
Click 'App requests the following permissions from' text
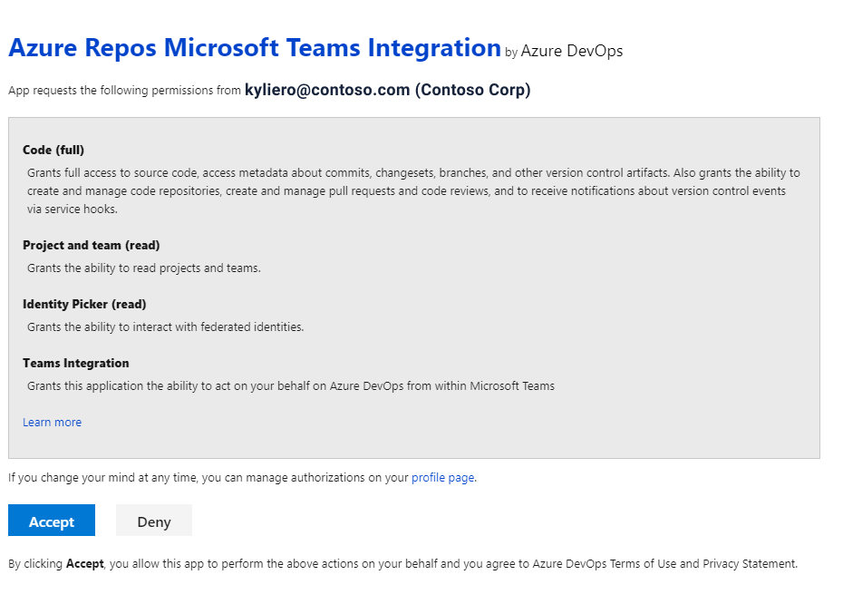(x=124, y=91)
